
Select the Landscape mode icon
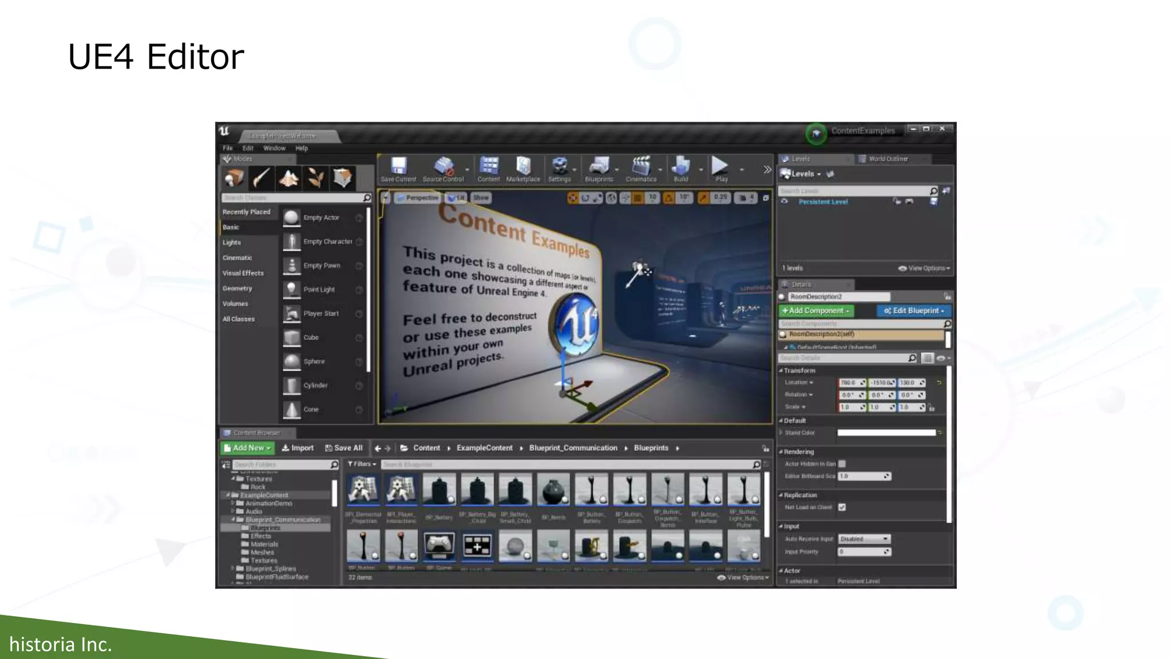pyautogui.click(x=288, y=178)
